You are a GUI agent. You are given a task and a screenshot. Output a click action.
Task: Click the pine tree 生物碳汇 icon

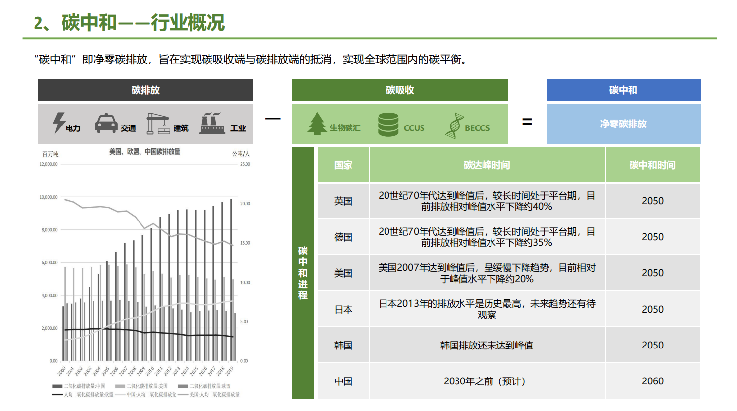coord(316,124)
